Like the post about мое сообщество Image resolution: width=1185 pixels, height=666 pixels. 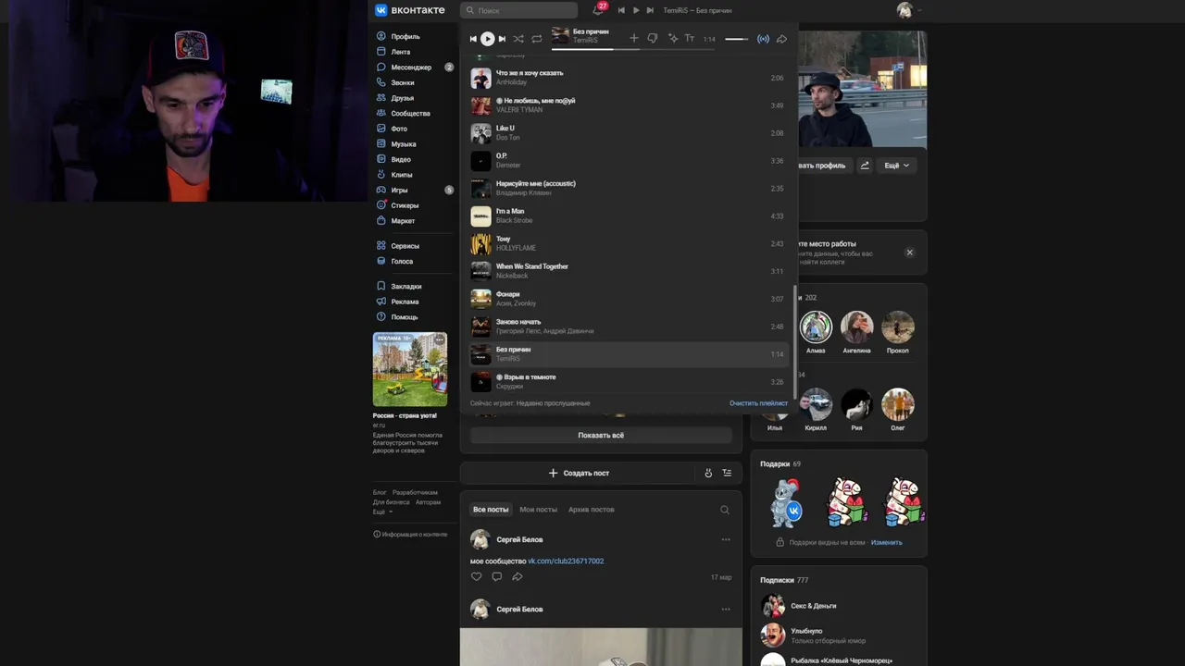click(477, 576)
